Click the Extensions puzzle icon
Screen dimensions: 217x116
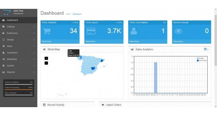3,33
